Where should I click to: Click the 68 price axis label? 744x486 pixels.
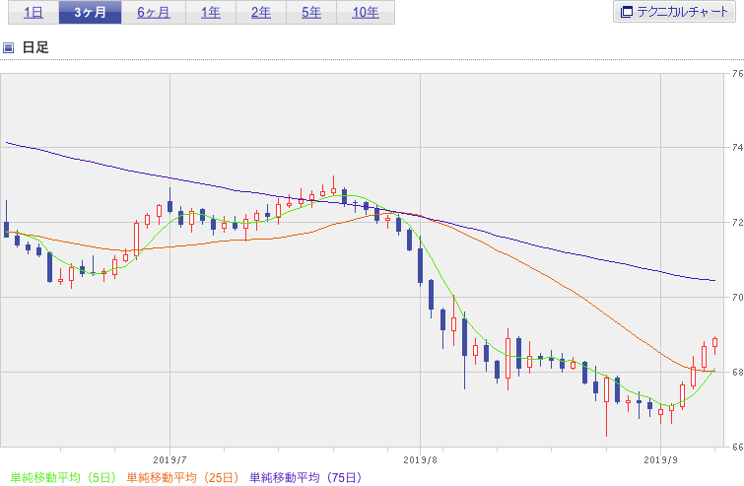pyautogui.click(x=737, y=372)
